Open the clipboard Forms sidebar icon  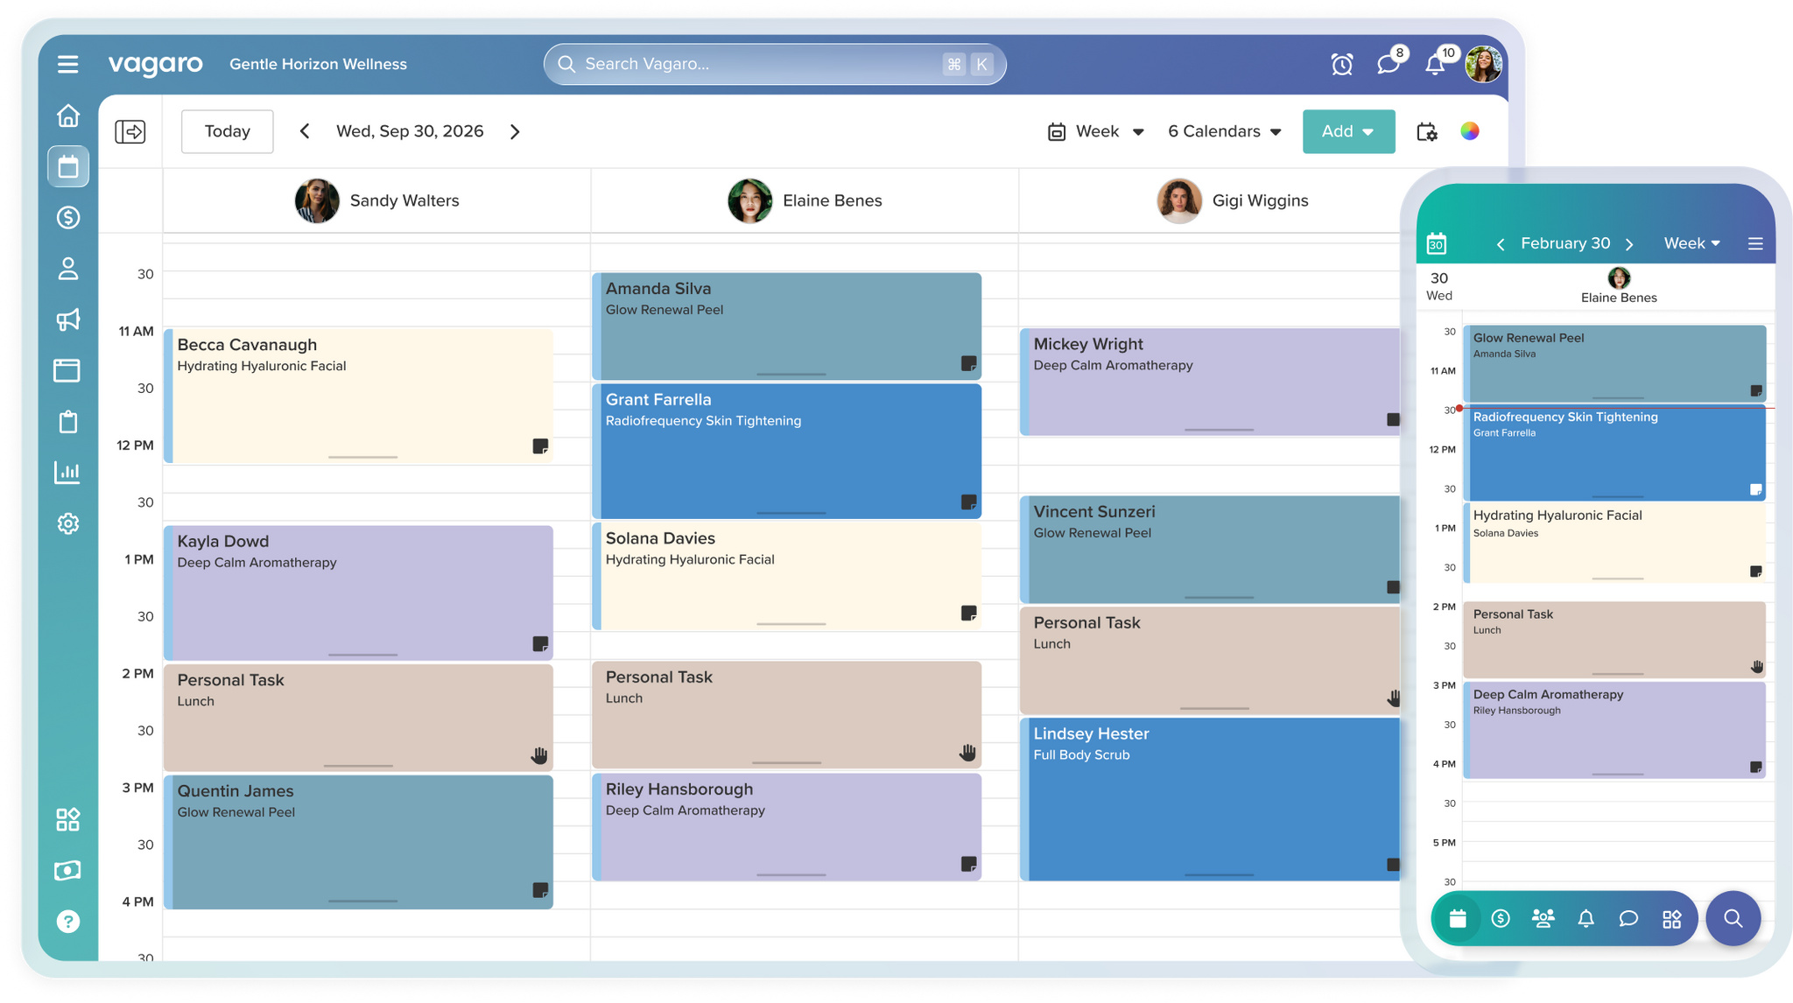67,422
